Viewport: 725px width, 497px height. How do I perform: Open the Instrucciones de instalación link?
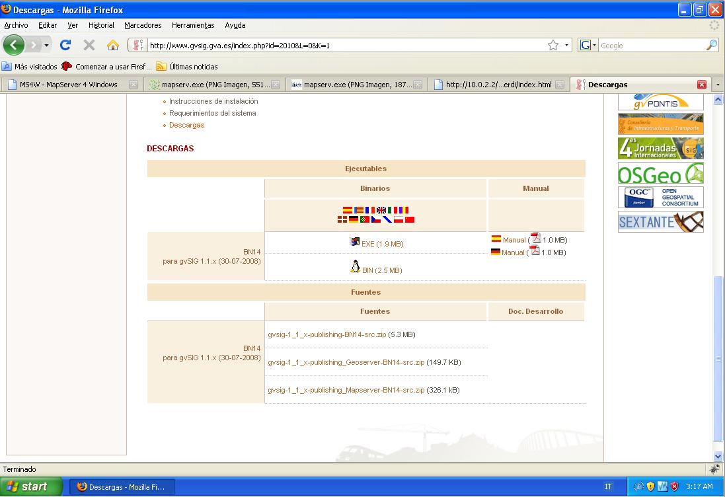(213, 101)
